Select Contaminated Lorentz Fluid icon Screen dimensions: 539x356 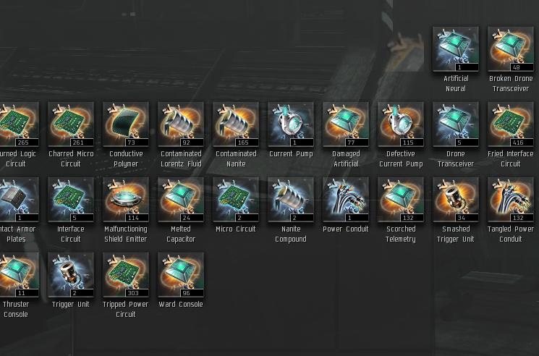tap(181, 124)
